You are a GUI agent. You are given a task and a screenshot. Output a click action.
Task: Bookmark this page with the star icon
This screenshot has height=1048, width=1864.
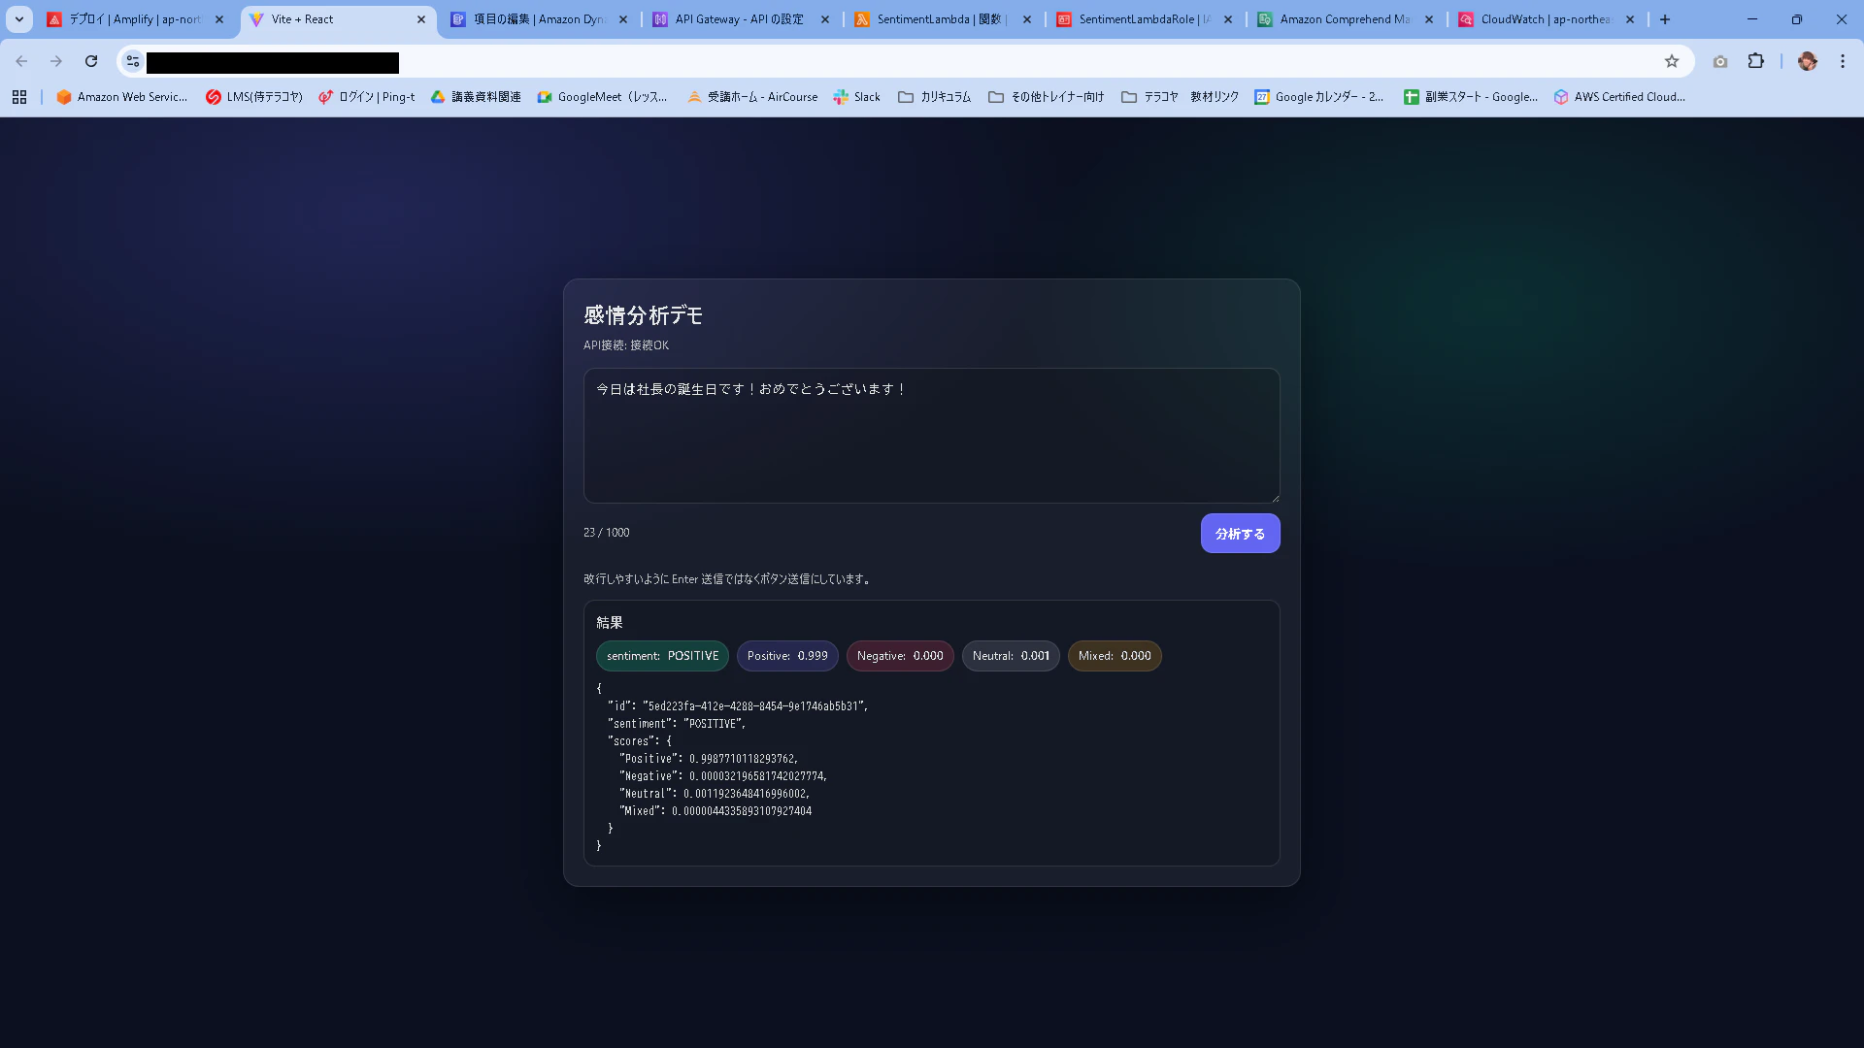[x=1671, y=61]
